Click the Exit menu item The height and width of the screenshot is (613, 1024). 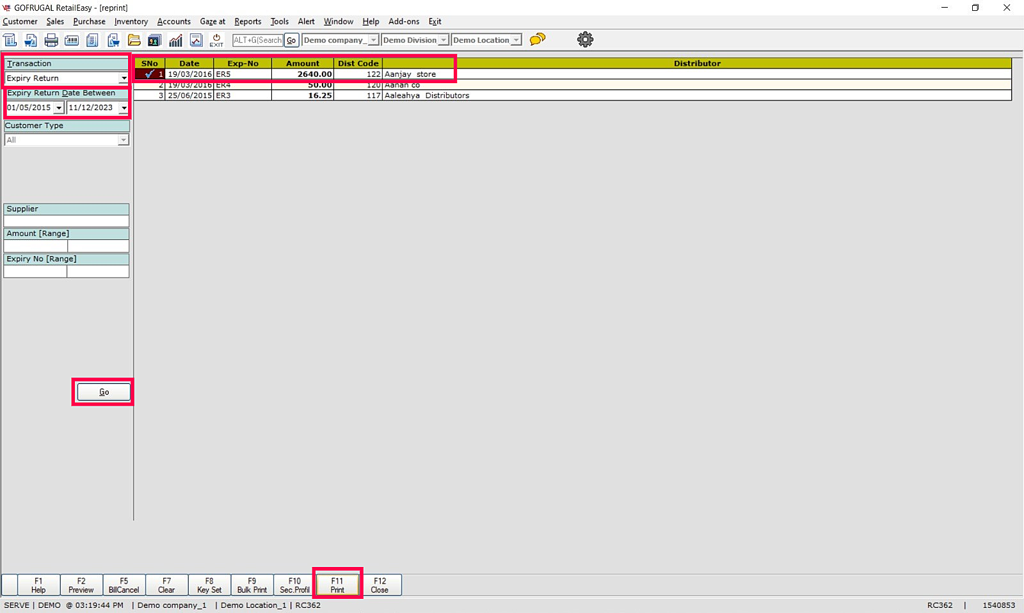coord(435,22)
